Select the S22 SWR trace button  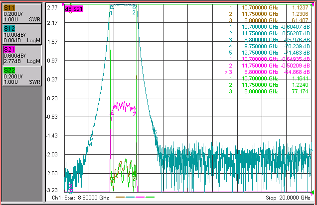click(x=22, y=76)
